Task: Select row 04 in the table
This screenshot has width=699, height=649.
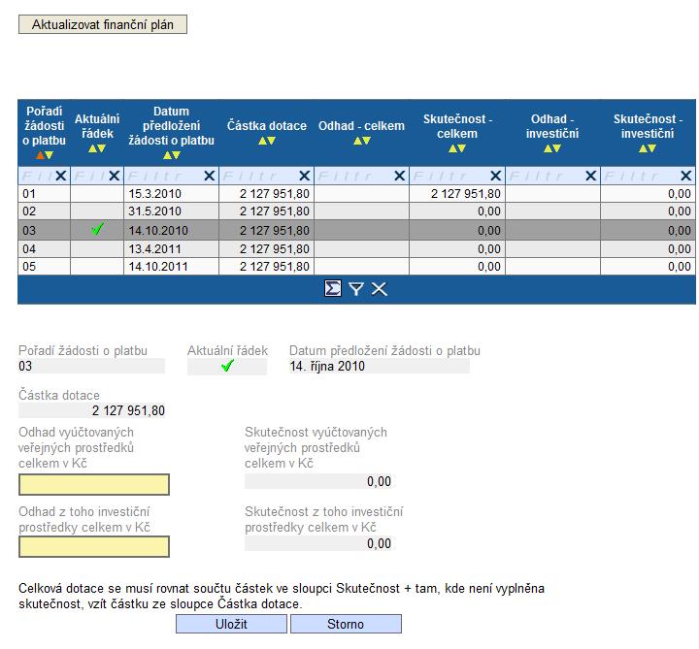Action: 356,248
